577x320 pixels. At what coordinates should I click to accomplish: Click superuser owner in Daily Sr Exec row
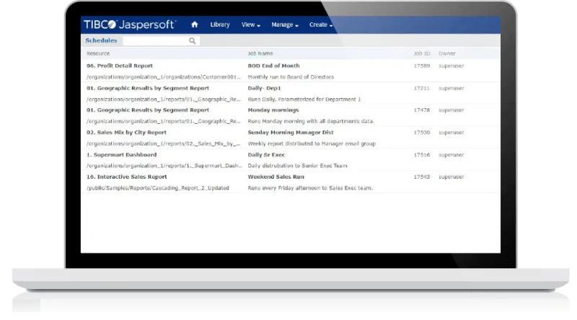452,155
